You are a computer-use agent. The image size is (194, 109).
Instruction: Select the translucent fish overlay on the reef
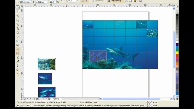pyautogui.click(x=98, y=56)
